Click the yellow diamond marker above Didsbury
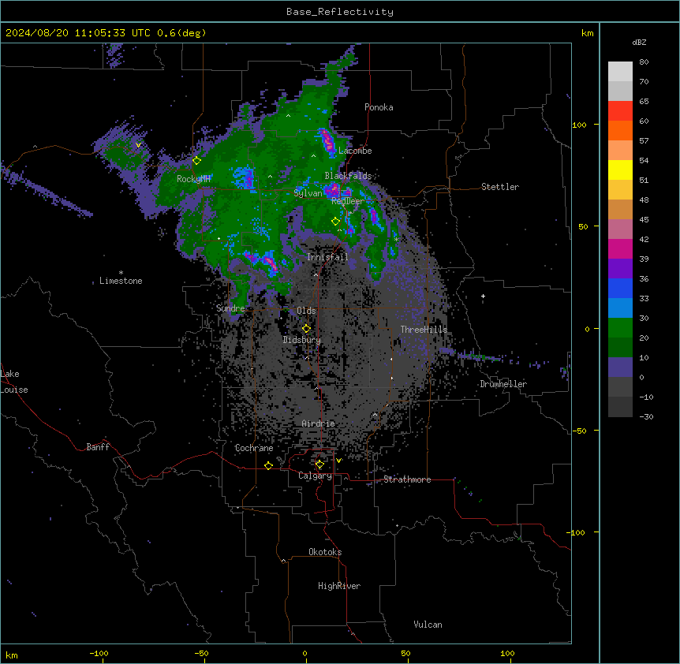 pyautogui.click(x=306, y=329)
